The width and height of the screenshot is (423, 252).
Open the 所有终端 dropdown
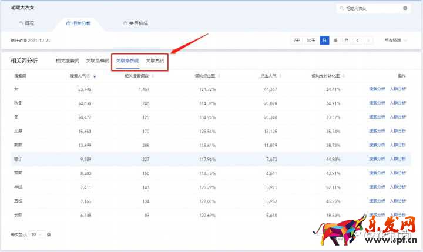coord(394,41)
